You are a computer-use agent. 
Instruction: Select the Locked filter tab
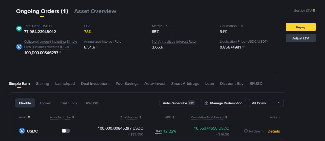click(45, 103)
